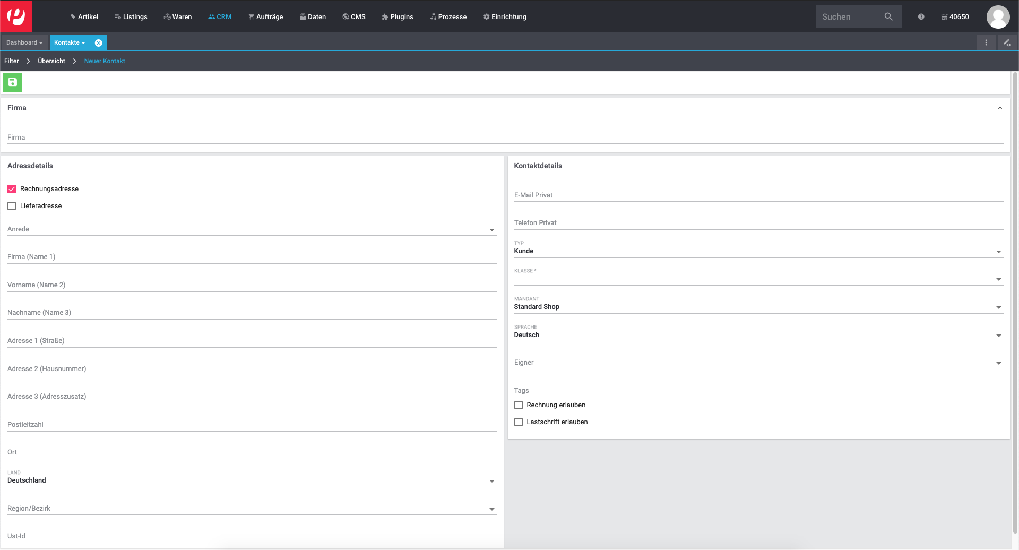Viewport: 1019px width, 550px height.
Task: Open the Klasse dropdown
Action: (759, 277)
